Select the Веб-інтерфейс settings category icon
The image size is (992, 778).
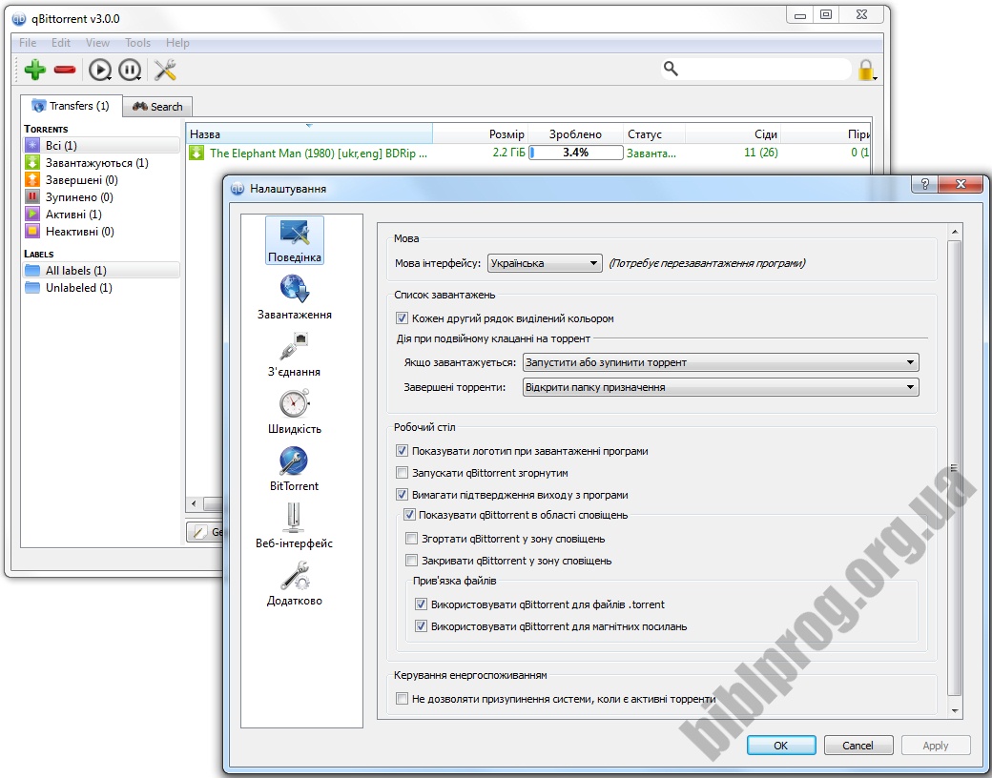(294, 526)
